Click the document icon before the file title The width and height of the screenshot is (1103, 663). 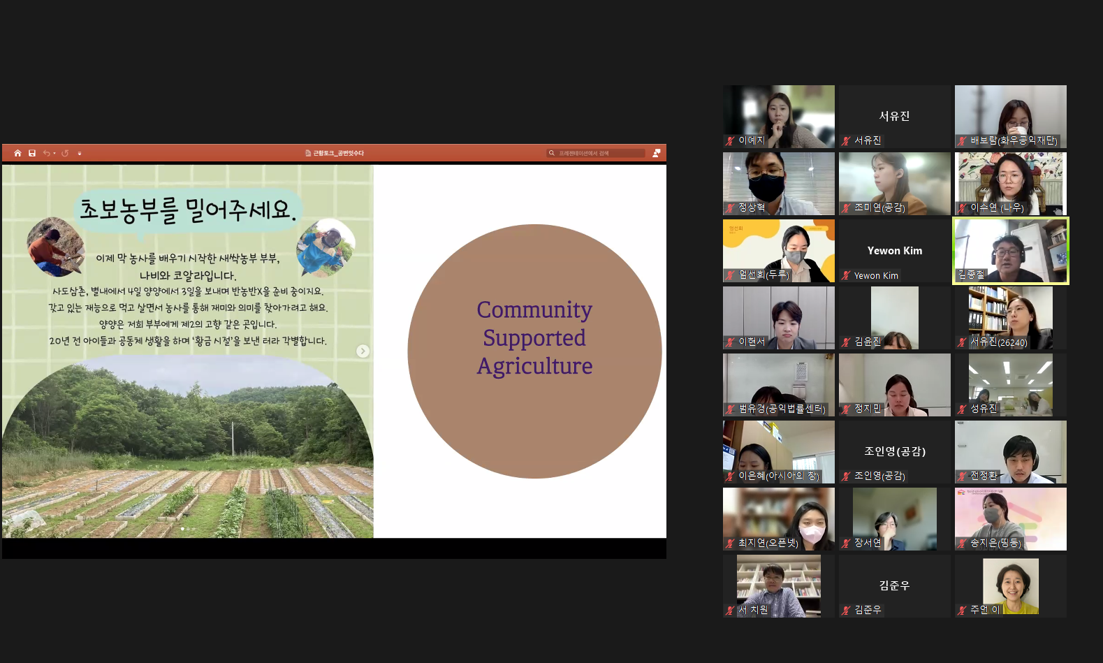[x=308, y=153]
